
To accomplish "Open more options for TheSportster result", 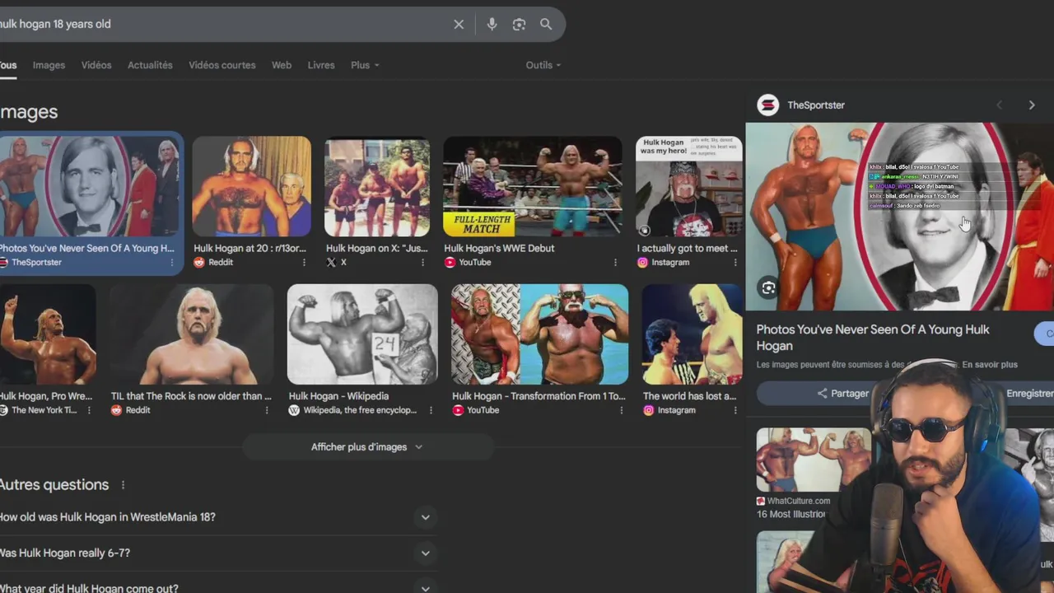I will [x=172, y=263].
